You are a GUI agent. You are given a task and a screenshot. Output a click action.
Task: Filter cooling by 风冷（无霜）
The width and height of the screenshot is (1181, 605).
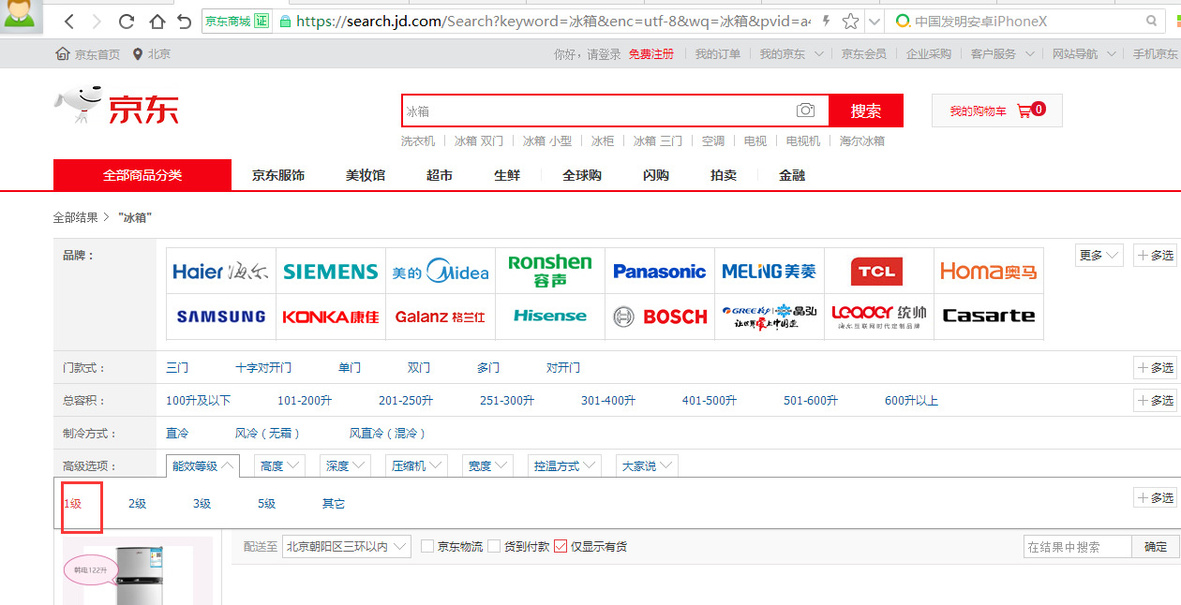[268, 434]
